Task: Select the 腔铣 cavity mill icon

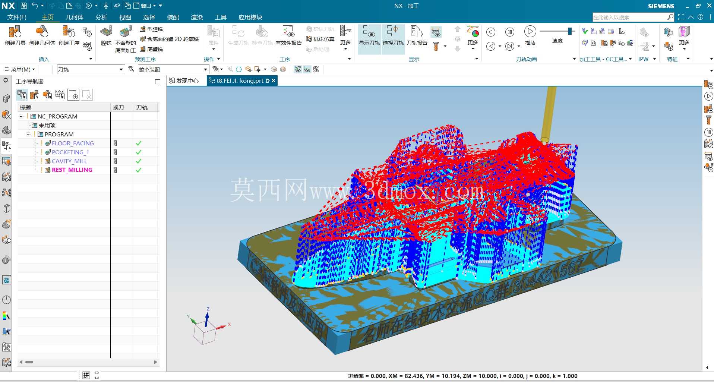Action: point(106,32)
